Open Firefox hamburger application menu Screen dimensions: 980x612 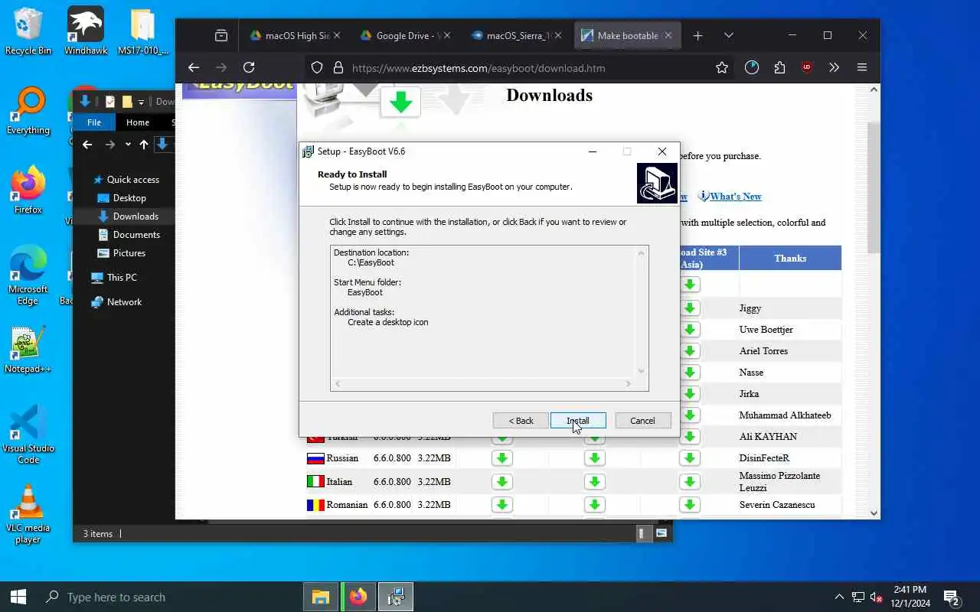point(861,67)
